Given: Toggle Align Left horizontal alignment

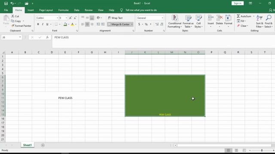Looking at the screenshot, I should coord(82,24).
